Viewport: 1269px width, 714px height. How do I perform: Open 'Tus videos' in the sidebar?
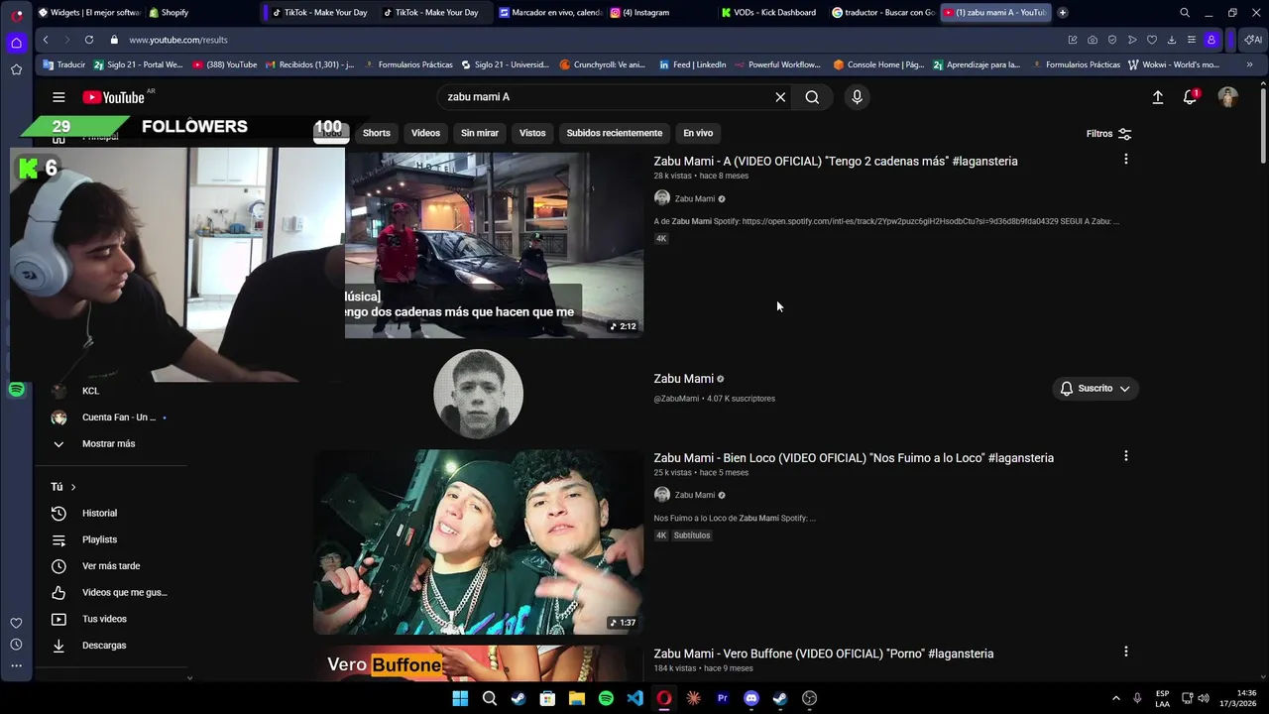104,619
